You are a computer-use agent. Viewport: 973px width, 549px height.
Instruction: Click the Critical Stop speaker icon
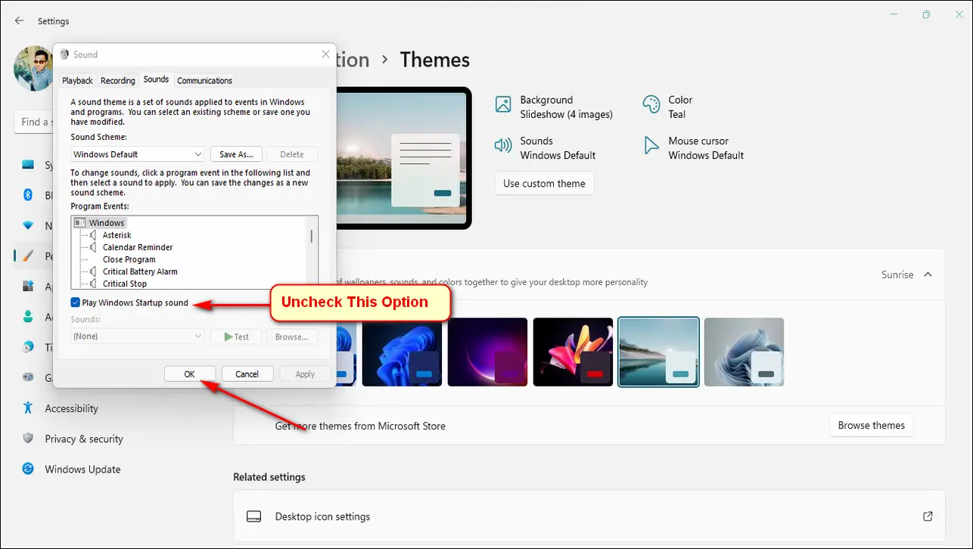point(94,284)
